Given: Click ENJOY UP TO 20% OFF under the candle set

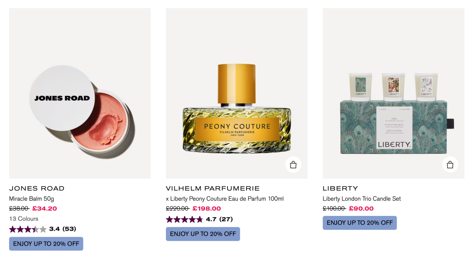Looking at the screenshot, I should click(359, 223).
